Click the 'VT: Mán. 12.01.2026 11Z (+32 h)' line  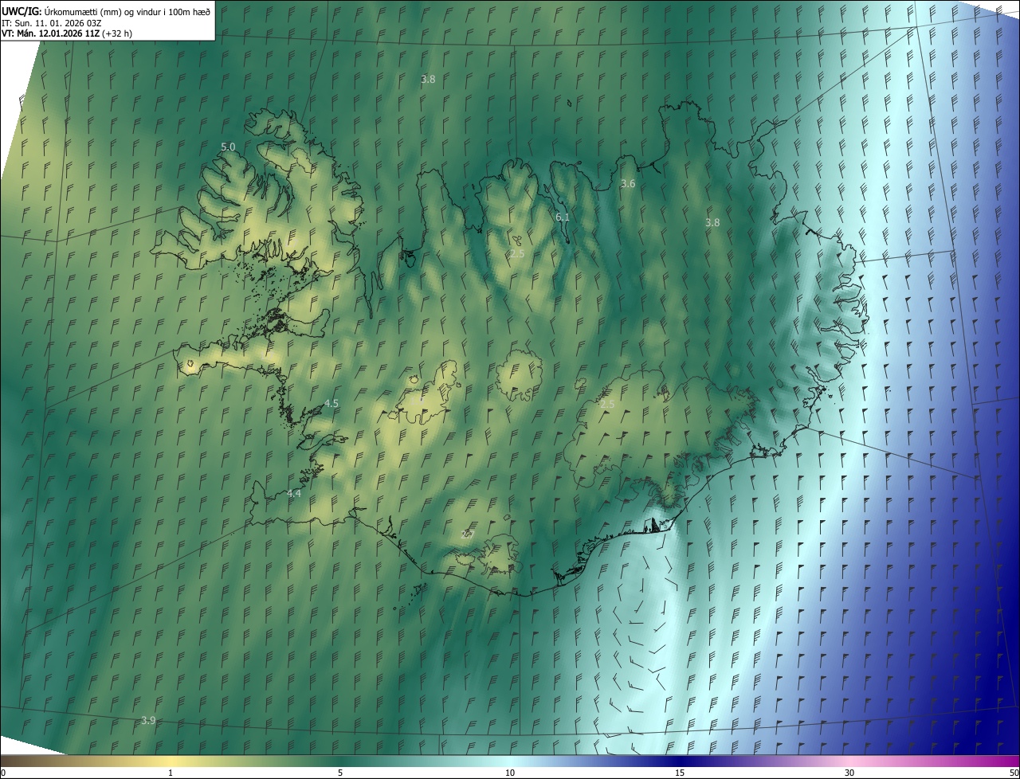tap(67, 33)
